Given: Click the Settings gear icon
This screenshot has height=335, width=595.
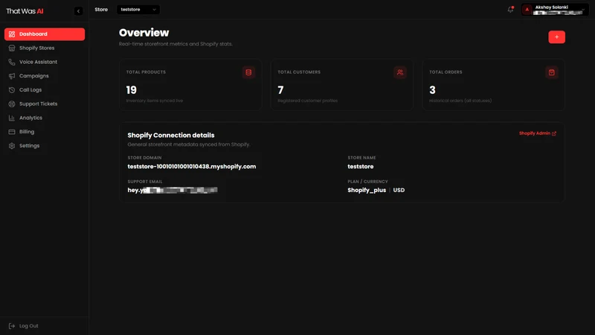Looking at the screenshot, I should pyautogui.click(x=12, y=146).
